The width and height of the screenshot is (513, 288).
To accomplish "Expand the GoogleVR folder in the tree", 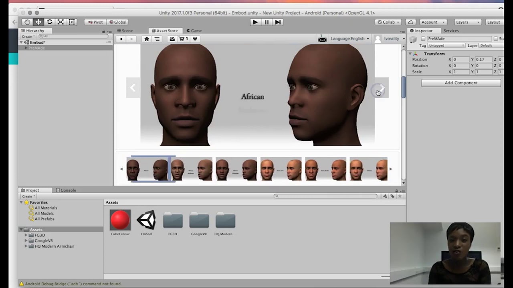I will pos(26,241).
